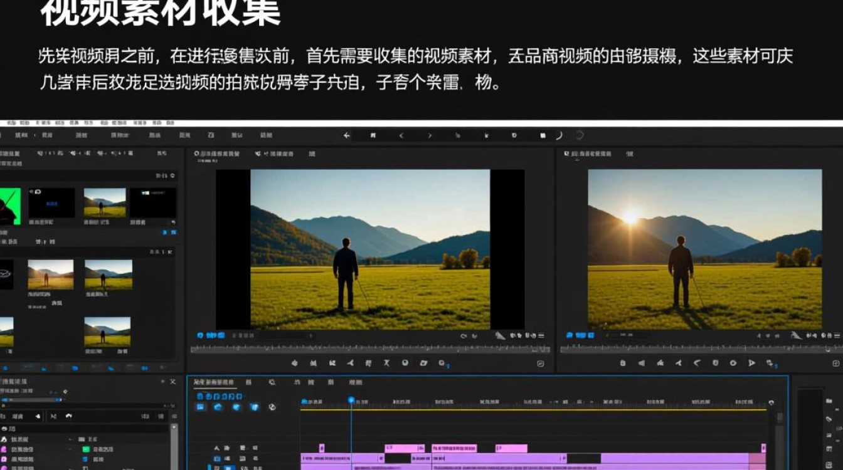Image resolution: width=843 pixels, height=470 pixels.
Task: Click the left chevron in the top toolbar
Action: (401, 135)
